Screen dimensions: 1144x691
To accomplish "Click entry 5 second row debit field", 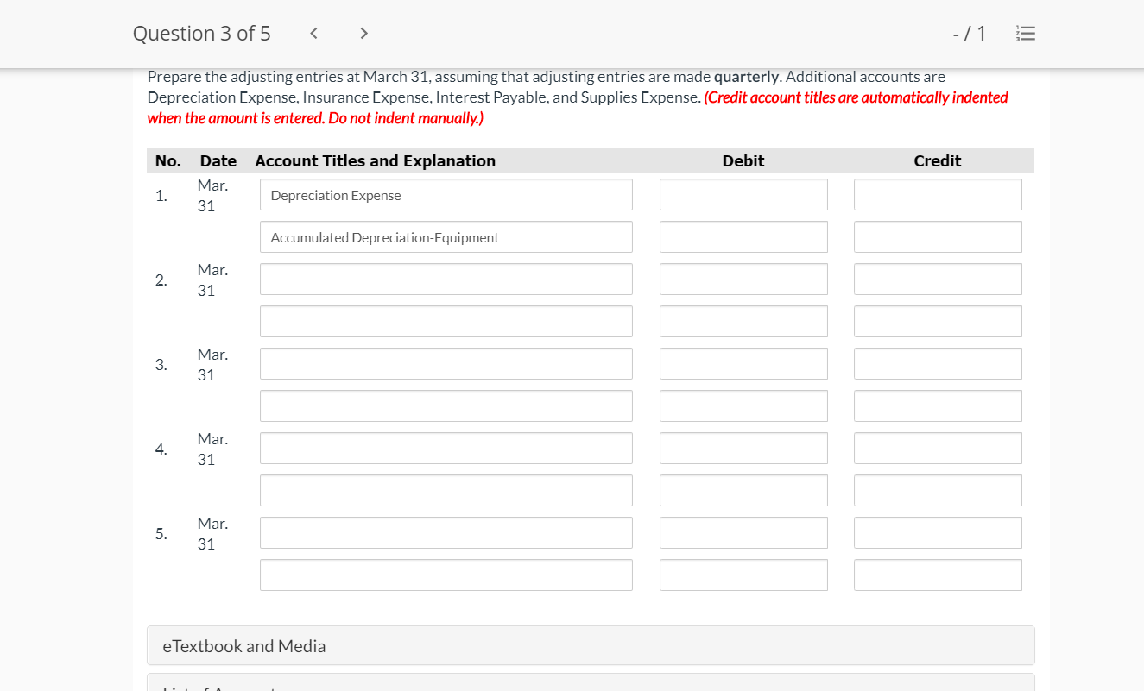I will coord(743,575).
